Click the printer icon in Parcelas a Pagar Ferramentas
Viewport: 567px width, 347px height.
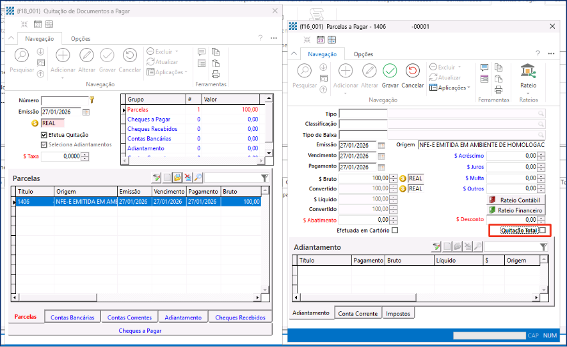click(499, 89)
